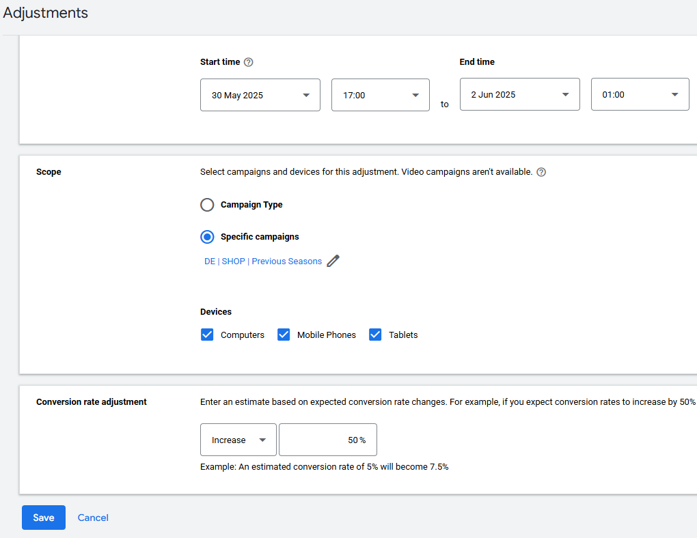Click the Increase dropdown arrow

[262, 440]
